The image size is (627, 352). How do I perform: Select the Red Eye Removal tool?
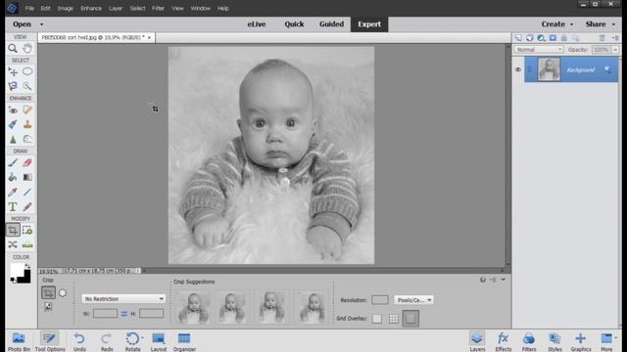coord(13,110)
